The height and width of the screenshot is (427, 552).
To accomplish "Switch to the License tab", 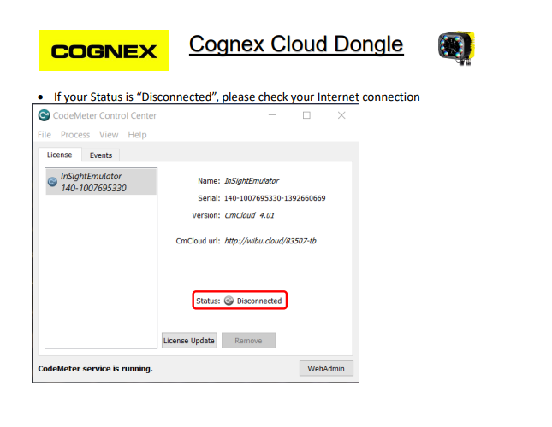I will 59,155.
